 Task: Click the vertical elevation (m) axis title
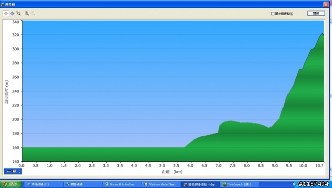coord(7,92)
